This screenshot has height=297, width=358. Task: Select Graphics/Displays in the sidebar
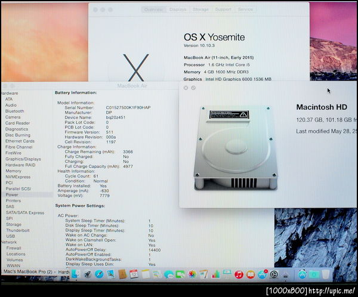pyautogui.click(x=23, y=159)
